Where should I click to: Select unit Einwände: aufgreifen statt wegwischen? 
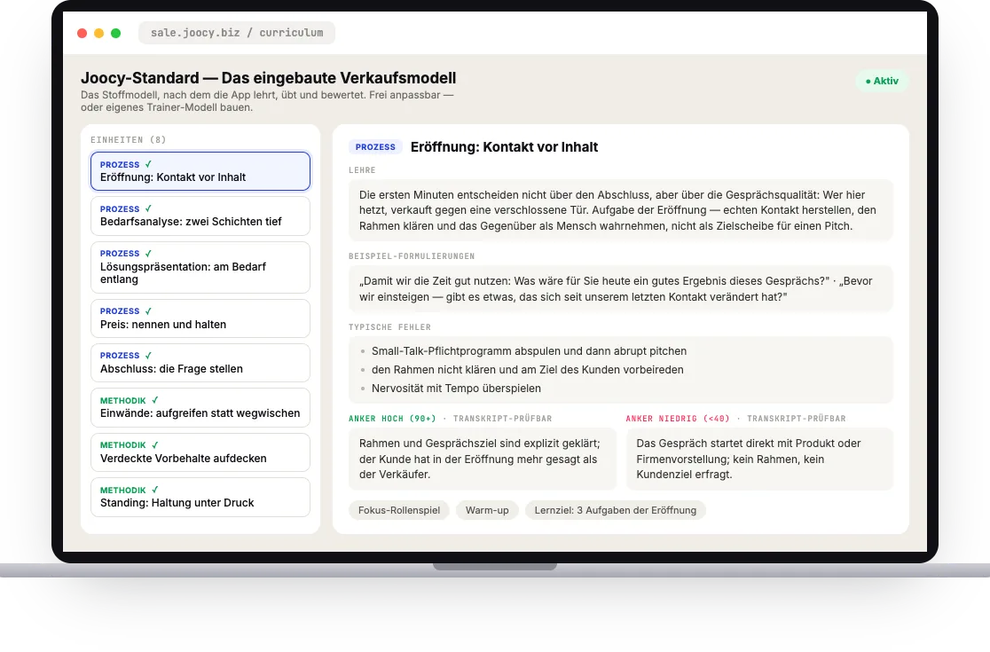click(200, 408)
